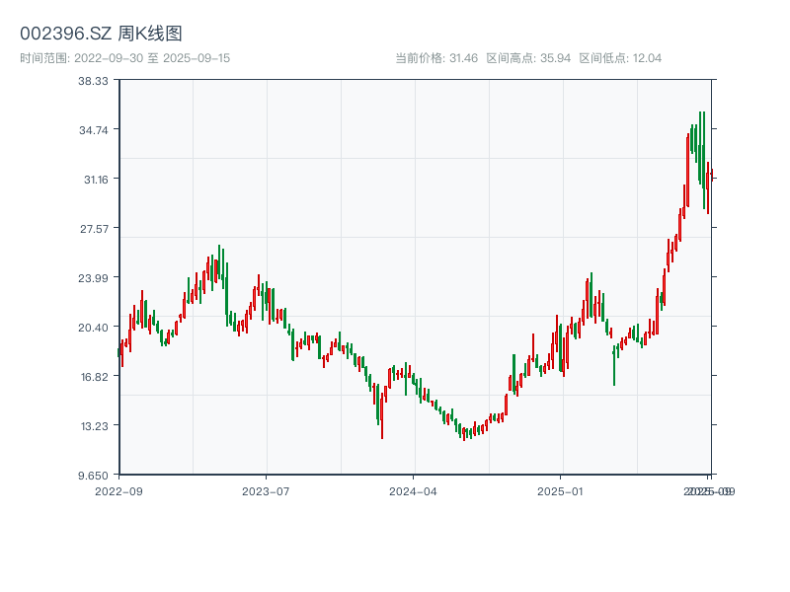Click y-axis label 9.650
The height and width of the screenshot is (592, 790).
[93, 476]
